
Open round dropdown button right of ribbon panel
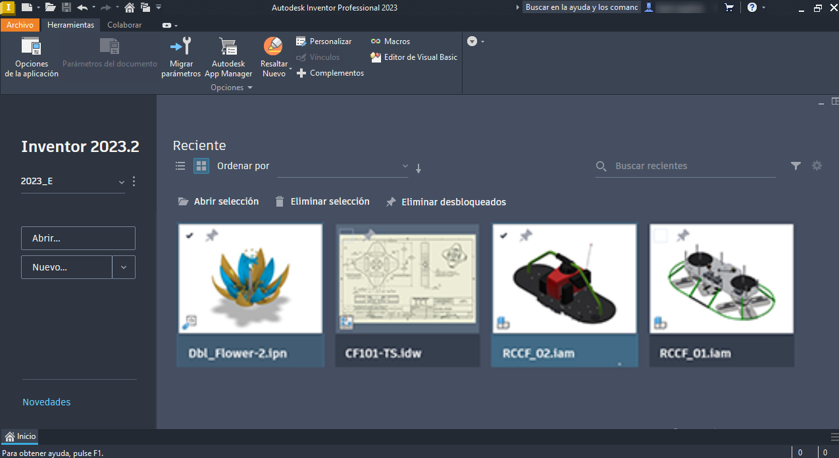pyautogui.click(x=472, y=41)
